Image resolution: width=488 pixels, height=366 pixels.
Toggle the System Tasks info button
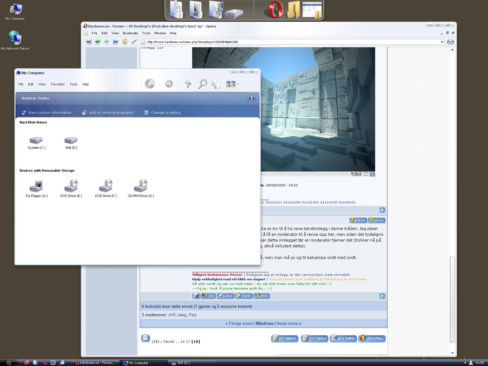[252, 98]
